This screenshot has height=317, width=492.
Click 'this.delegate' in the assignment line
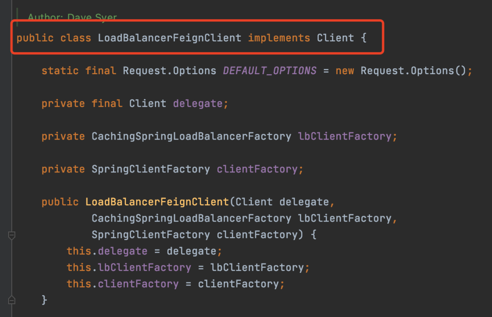pos(107,251)
